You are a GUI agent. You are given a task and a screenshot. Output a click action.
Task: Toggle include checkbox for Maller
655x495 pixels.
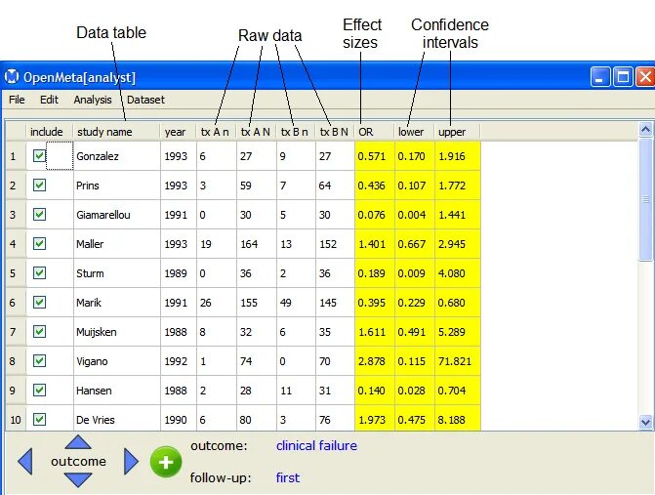(x=39, y=243)
